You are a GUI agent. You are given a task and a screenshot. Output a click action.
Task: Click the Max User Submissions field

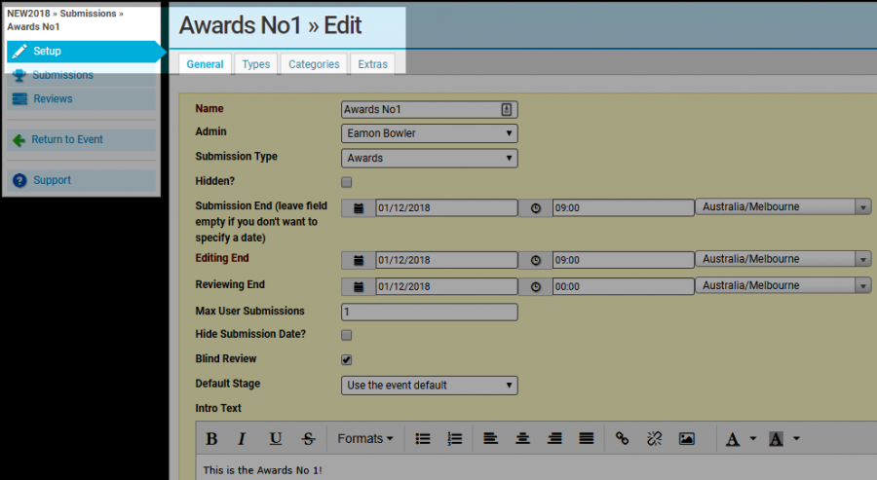pyautogui.click(x=430, y=312)
